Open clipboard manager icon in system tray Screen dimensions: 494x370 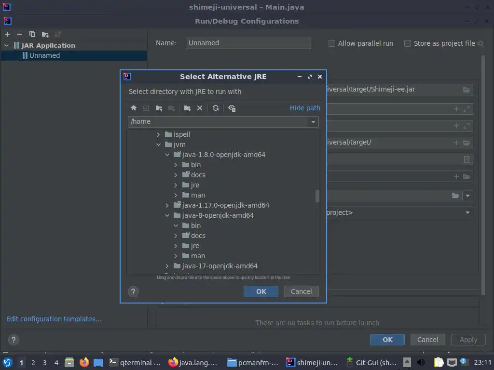tap(439, 362)
